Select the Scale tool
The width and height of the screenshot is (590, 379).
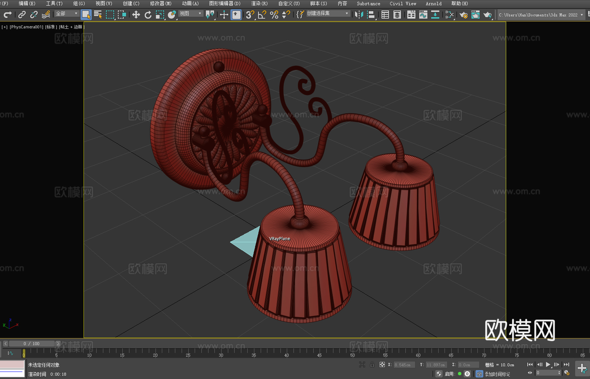pos(160,15)
